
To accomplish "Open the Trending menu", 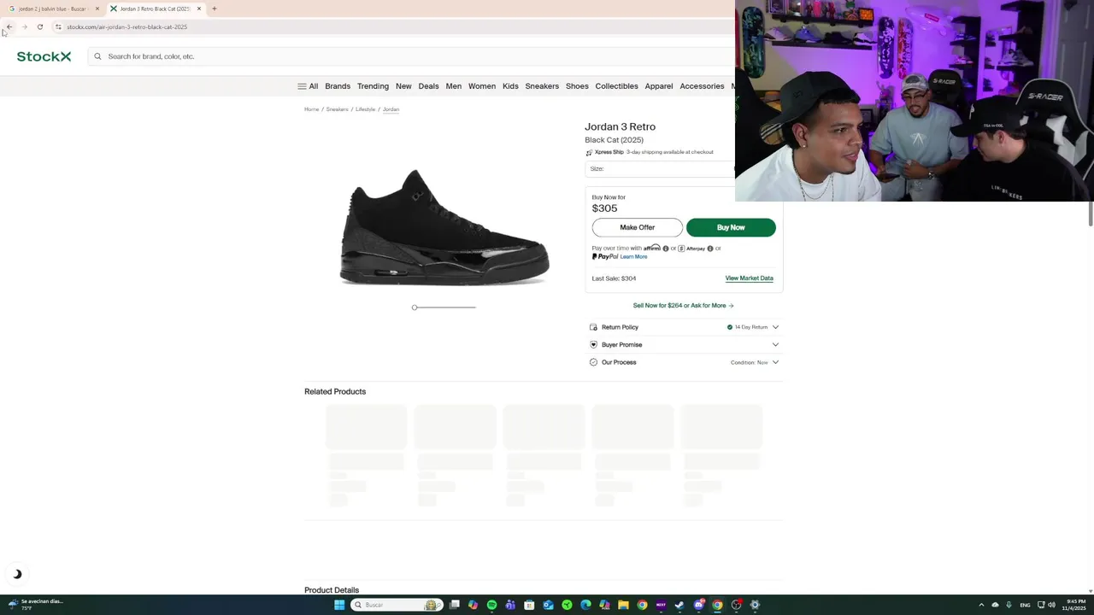I will 373,86.
